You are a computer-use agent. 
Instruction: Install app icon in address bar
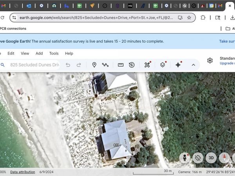pos(180,18)
